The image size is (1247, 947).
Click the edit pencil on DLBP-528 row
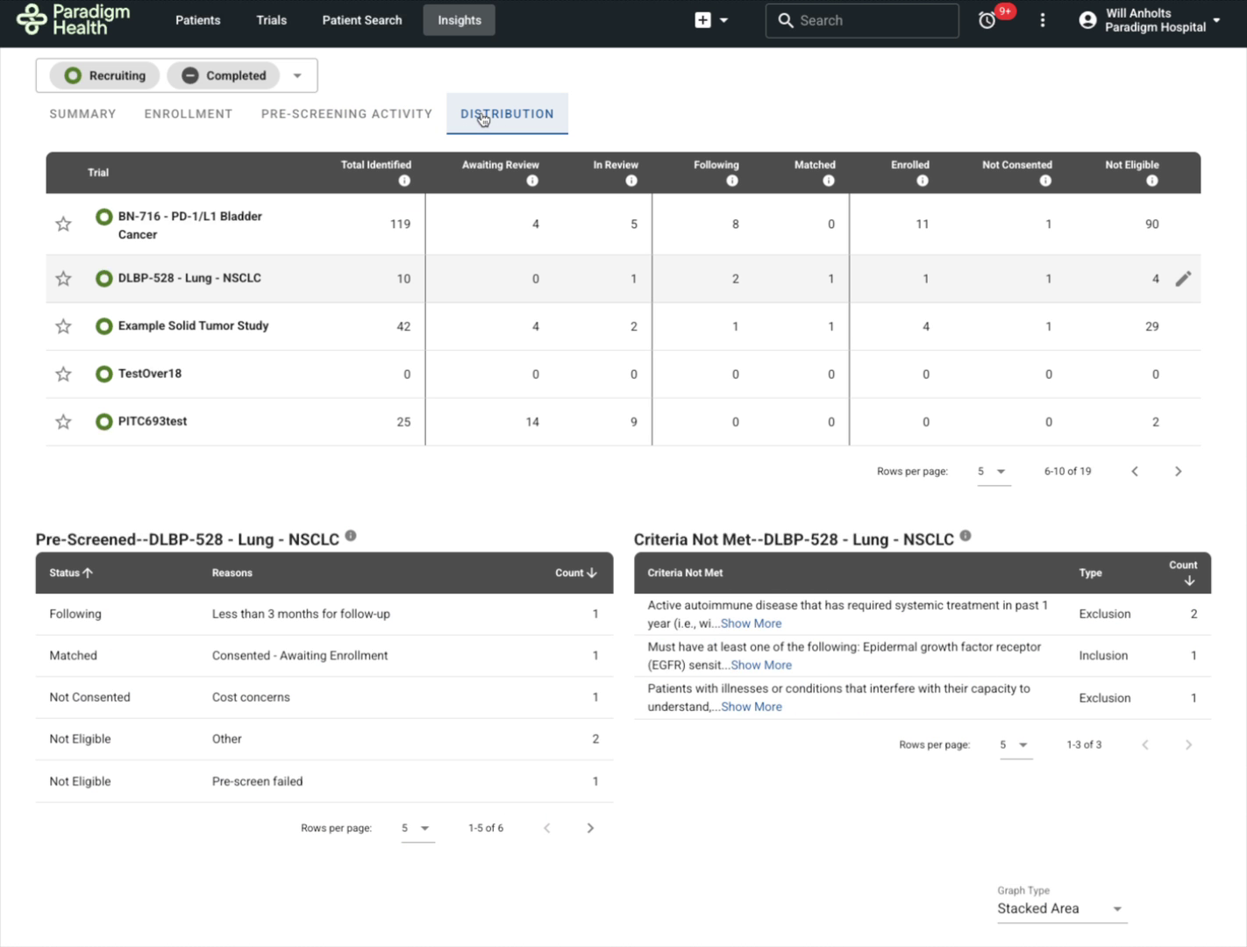tap(1183, 279)
